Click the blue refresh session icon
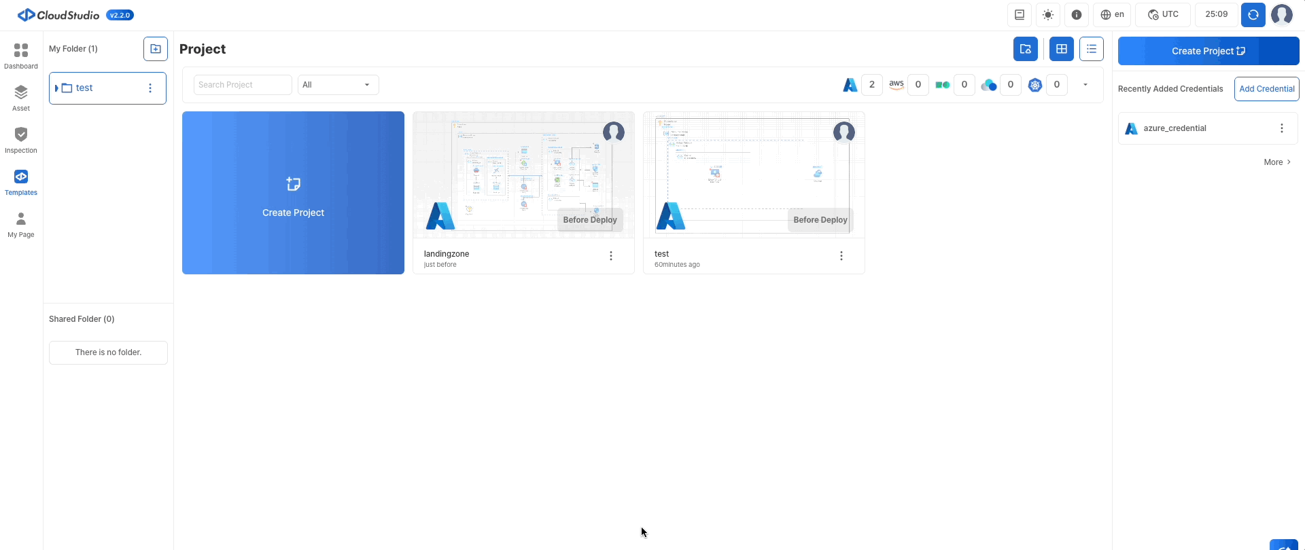1305x550 pixels. coord(1253,15)
